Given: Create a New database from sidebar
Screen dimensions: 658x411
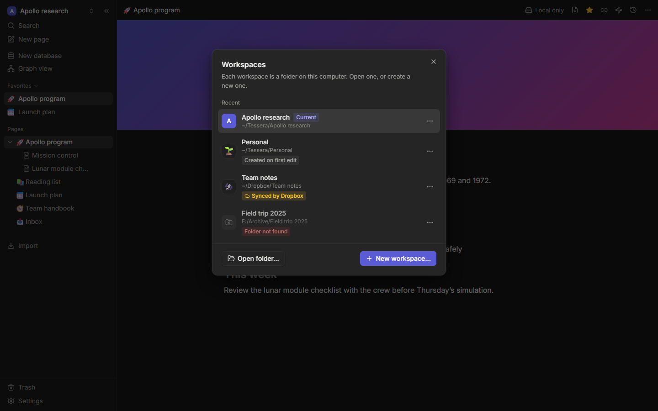Looking at the screenshot, I should 58,56.
